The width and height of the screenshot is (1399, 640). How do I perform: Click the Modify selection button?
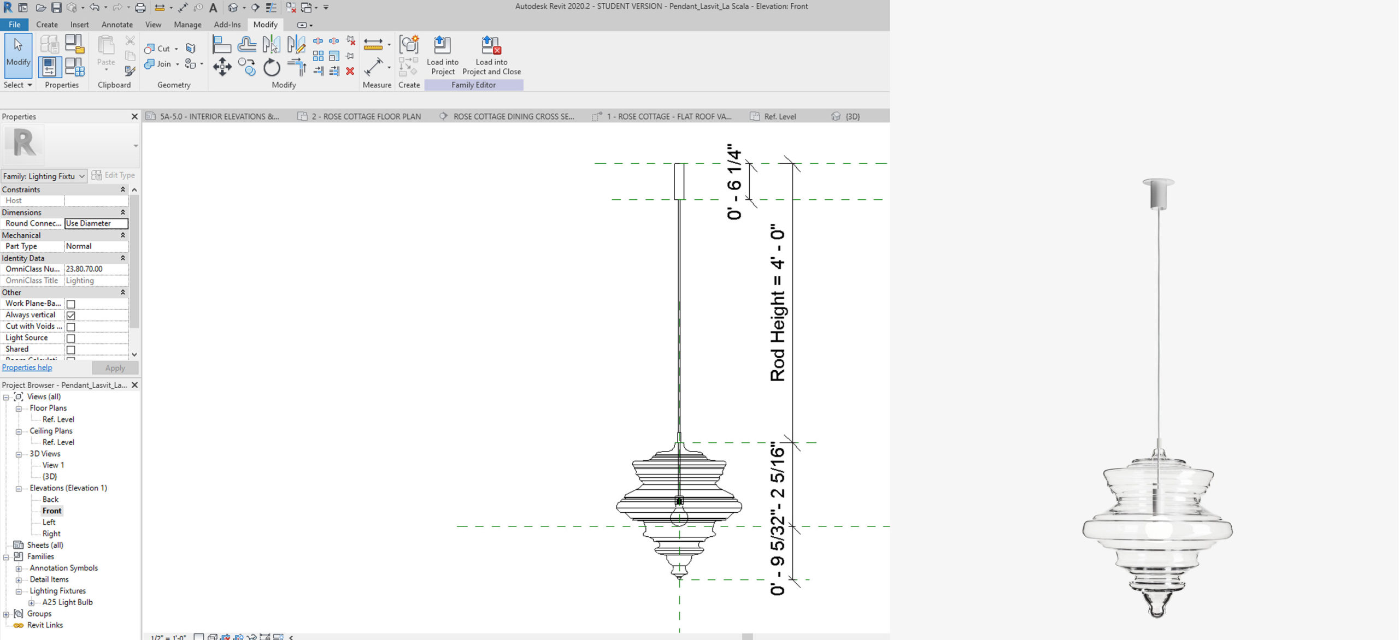18,55
